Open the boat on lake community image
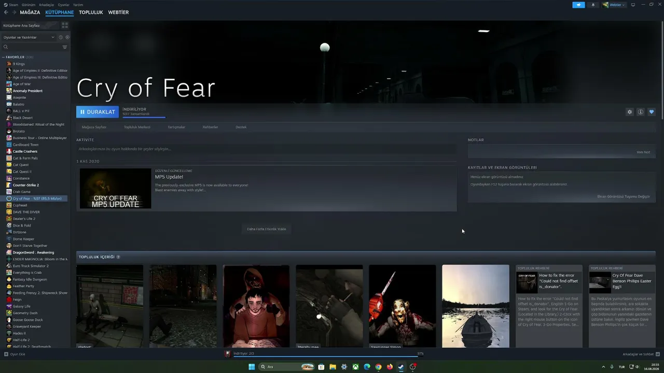Viewport: 664px width, 373px height. (x=476, y=306)
